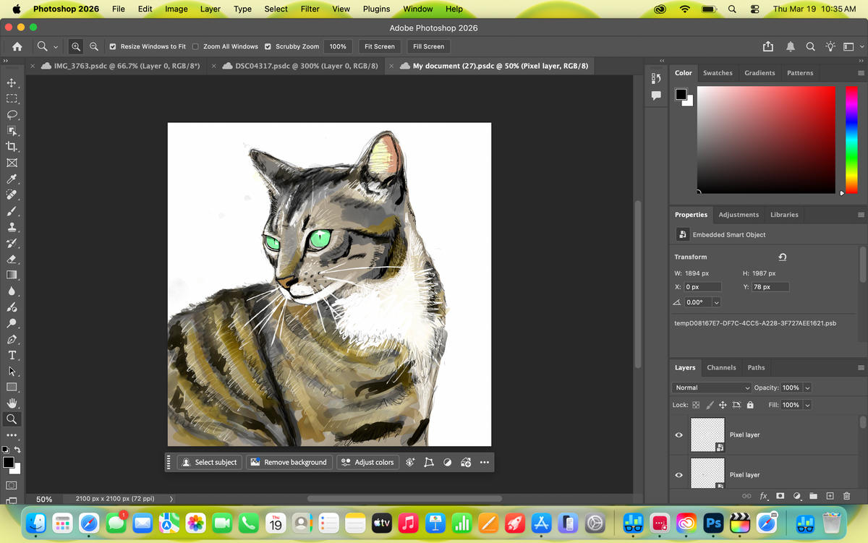Switch to the Channels tab
This screenshot has height=543, width=868.
(721, 367)
